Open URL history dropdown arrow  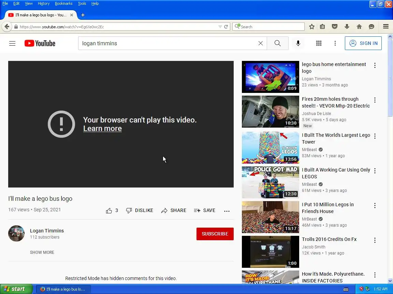click(220, 27)
